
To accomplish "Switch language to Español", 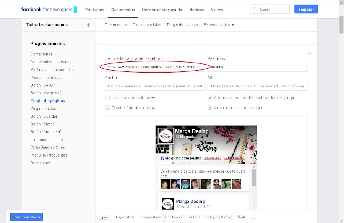I will pos(104,217).
